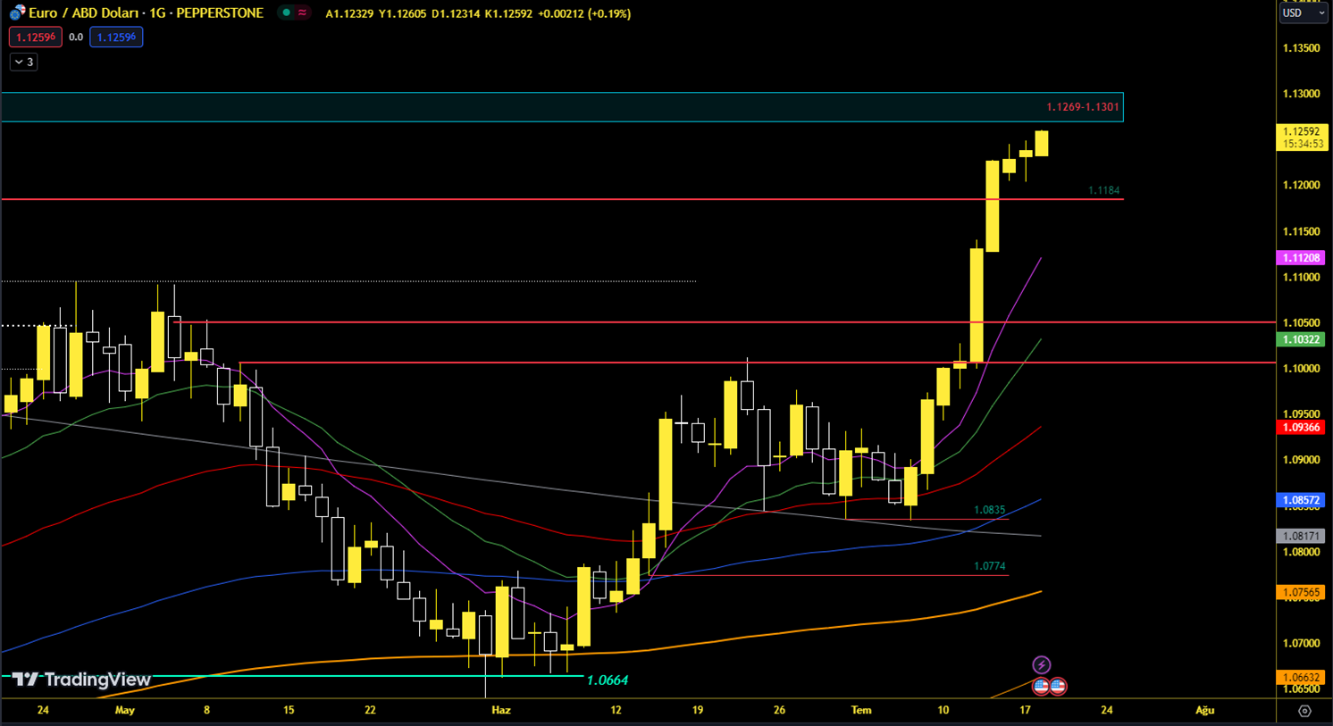This screenshot has height=726, width=1333.
Task: Open the Euro / ABD Doları symbol title
Action: pos(146,13)
